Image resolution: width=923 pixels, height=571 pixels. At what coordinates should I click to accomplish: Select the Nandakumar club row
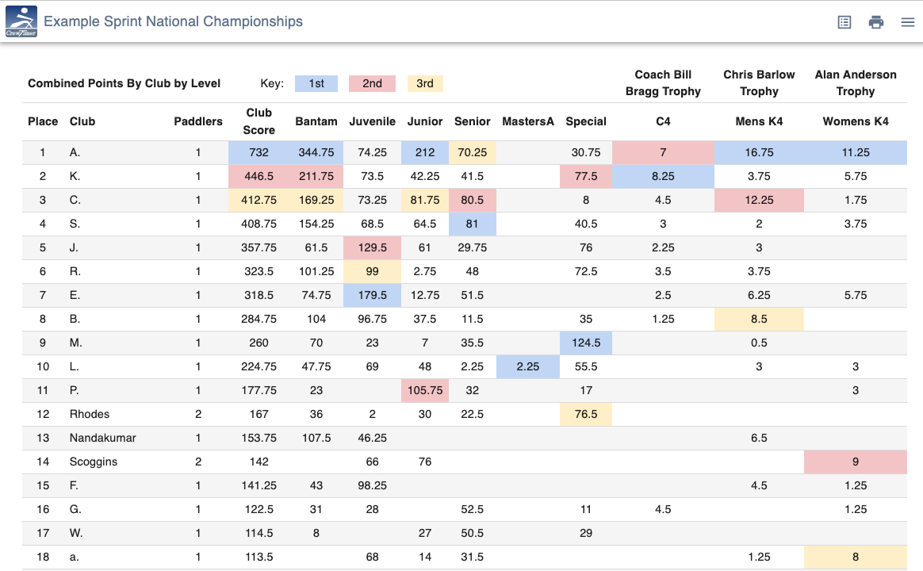coord(465,438)
